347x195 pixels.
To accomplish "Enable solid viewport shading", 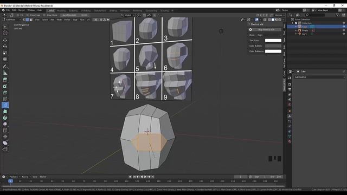I will pos(273,19).
